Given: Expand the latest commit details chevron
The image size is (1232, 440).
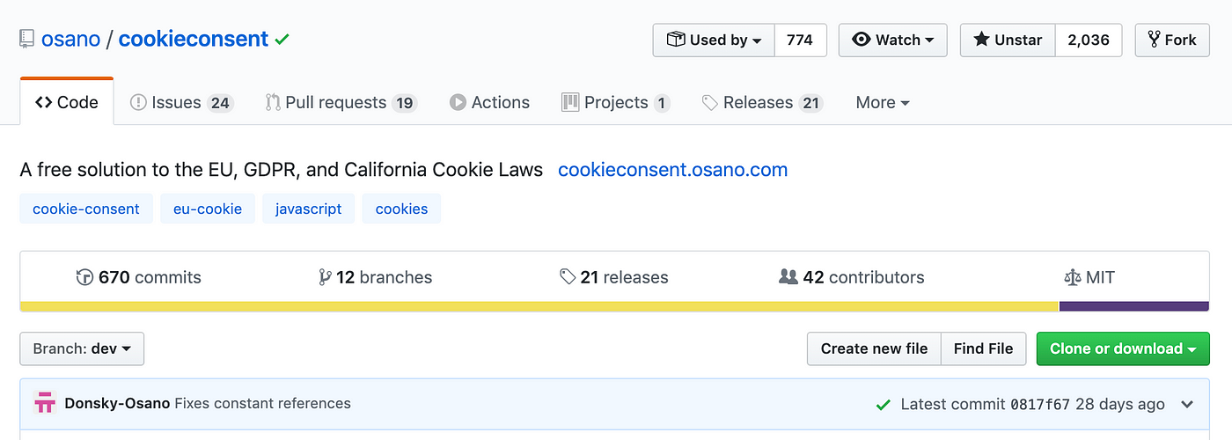Looking at the screenshot, I should (1187, 405).
